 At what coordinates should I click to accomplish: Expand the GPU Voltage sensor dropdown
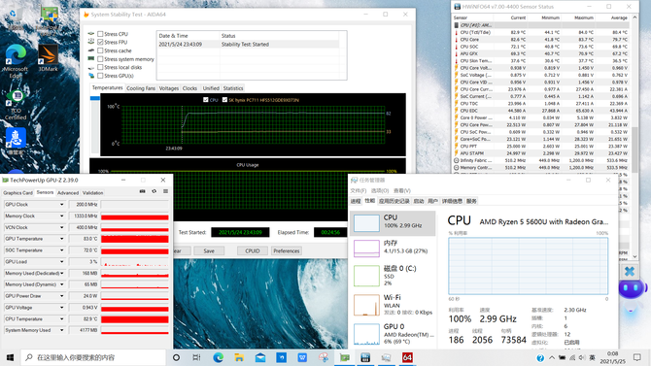[x=62, y=308]
